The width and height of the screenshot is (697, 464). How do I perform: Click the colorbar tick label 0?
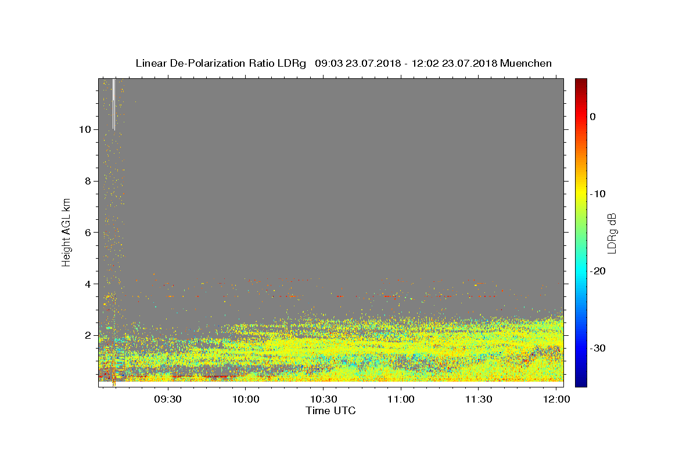(x=593, y=117)
